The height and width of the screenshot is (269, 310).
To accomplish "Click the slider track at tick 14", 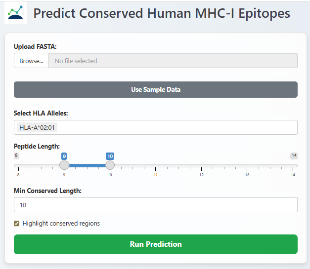I will pyautogui.click(x=293, y=165).
